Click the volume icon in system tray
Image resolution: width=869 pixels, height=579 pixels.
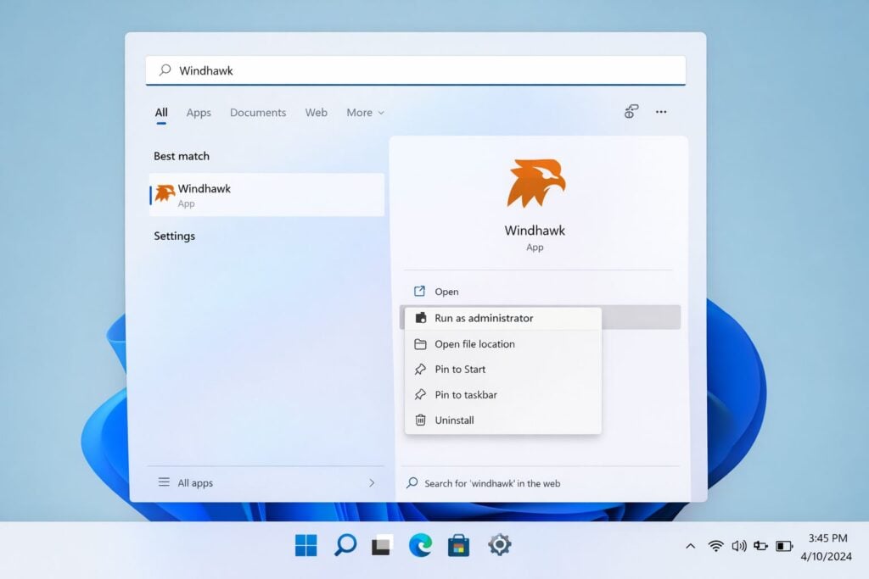tap(738, 545)
